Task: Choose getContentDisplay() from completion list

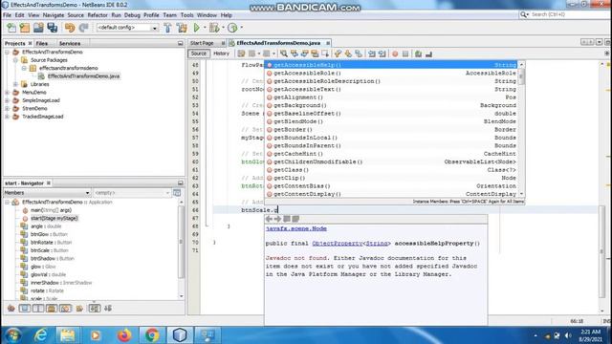Action: point(391,194)
